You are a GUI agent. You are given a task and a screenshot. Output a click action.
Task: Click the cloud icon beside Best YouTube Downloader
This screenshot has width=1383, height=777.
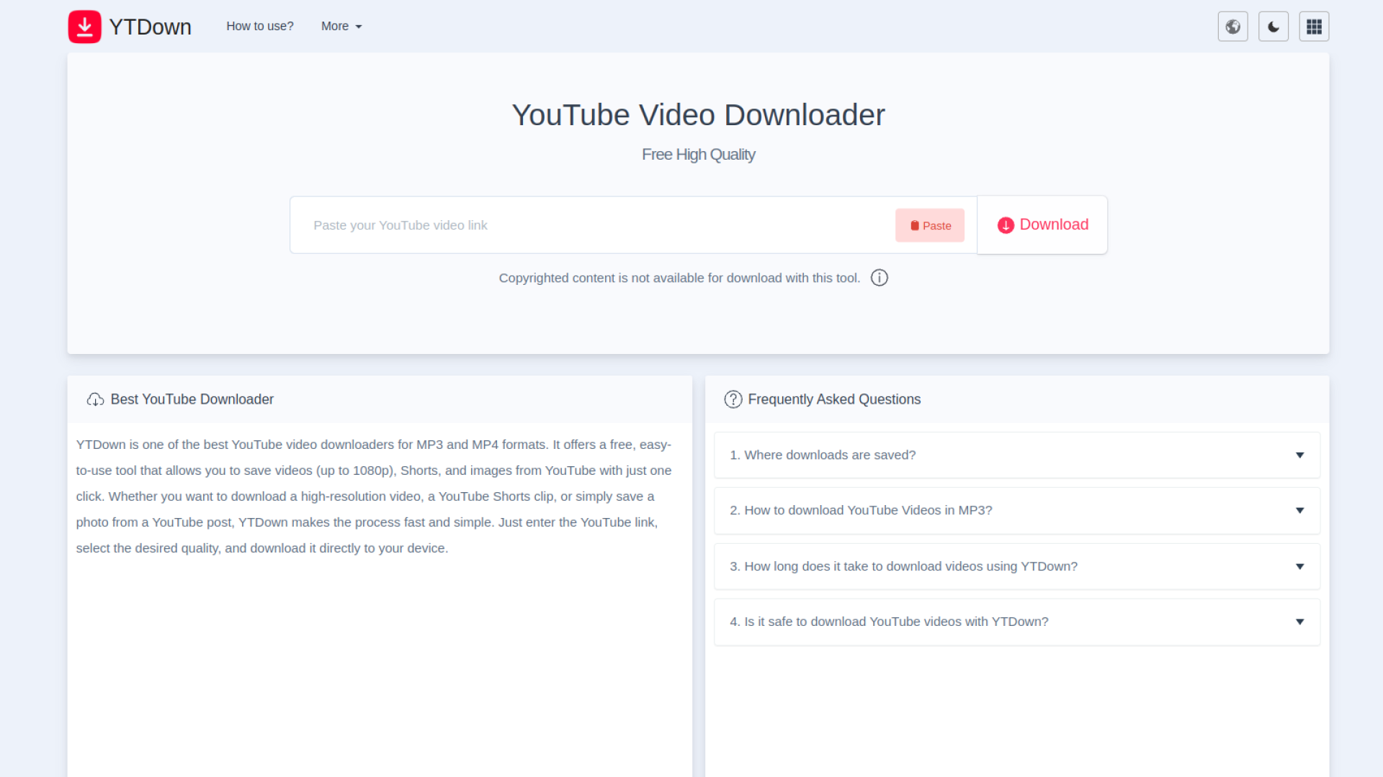[95, 399]
